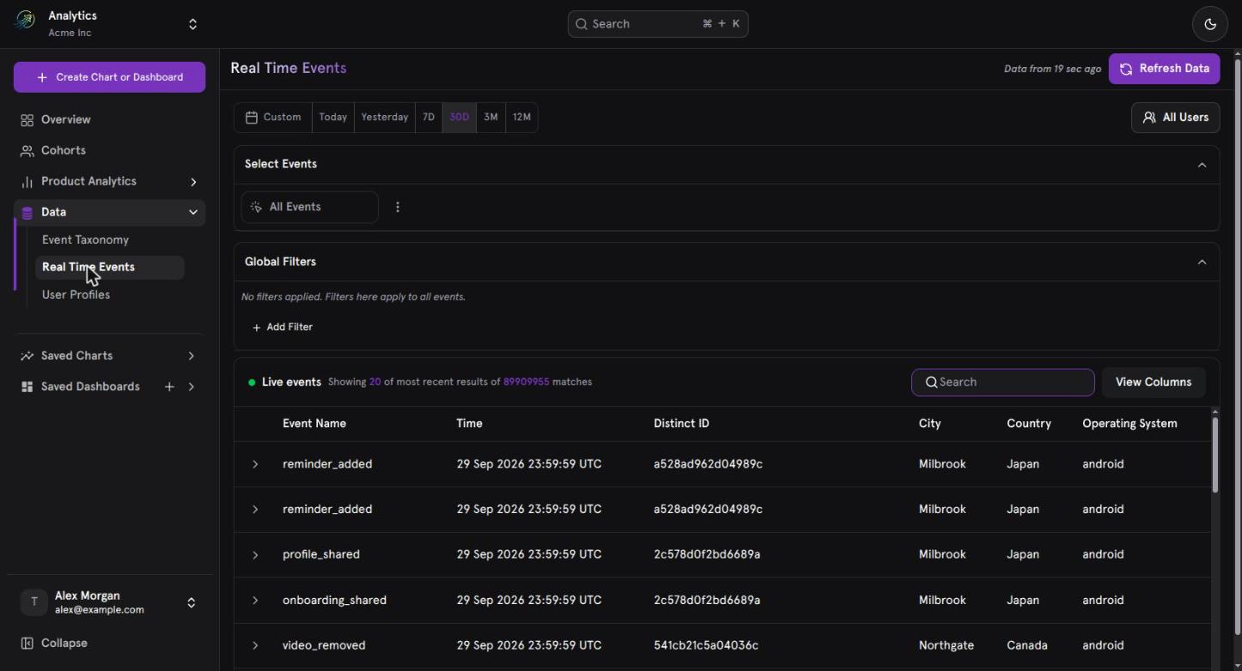Switch to the 7D time range
Viewport: 1242px width, 671px height.
tap(429, 118)
